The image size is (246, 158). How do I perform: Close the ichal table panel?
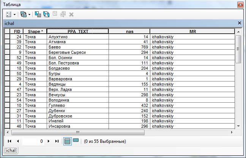239,23
